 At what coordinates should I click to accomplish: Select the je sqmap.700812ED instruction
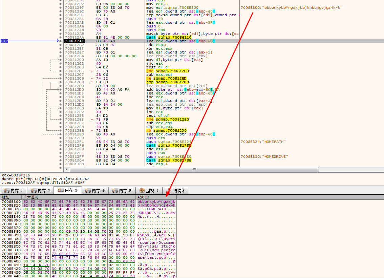click(166, 78)
